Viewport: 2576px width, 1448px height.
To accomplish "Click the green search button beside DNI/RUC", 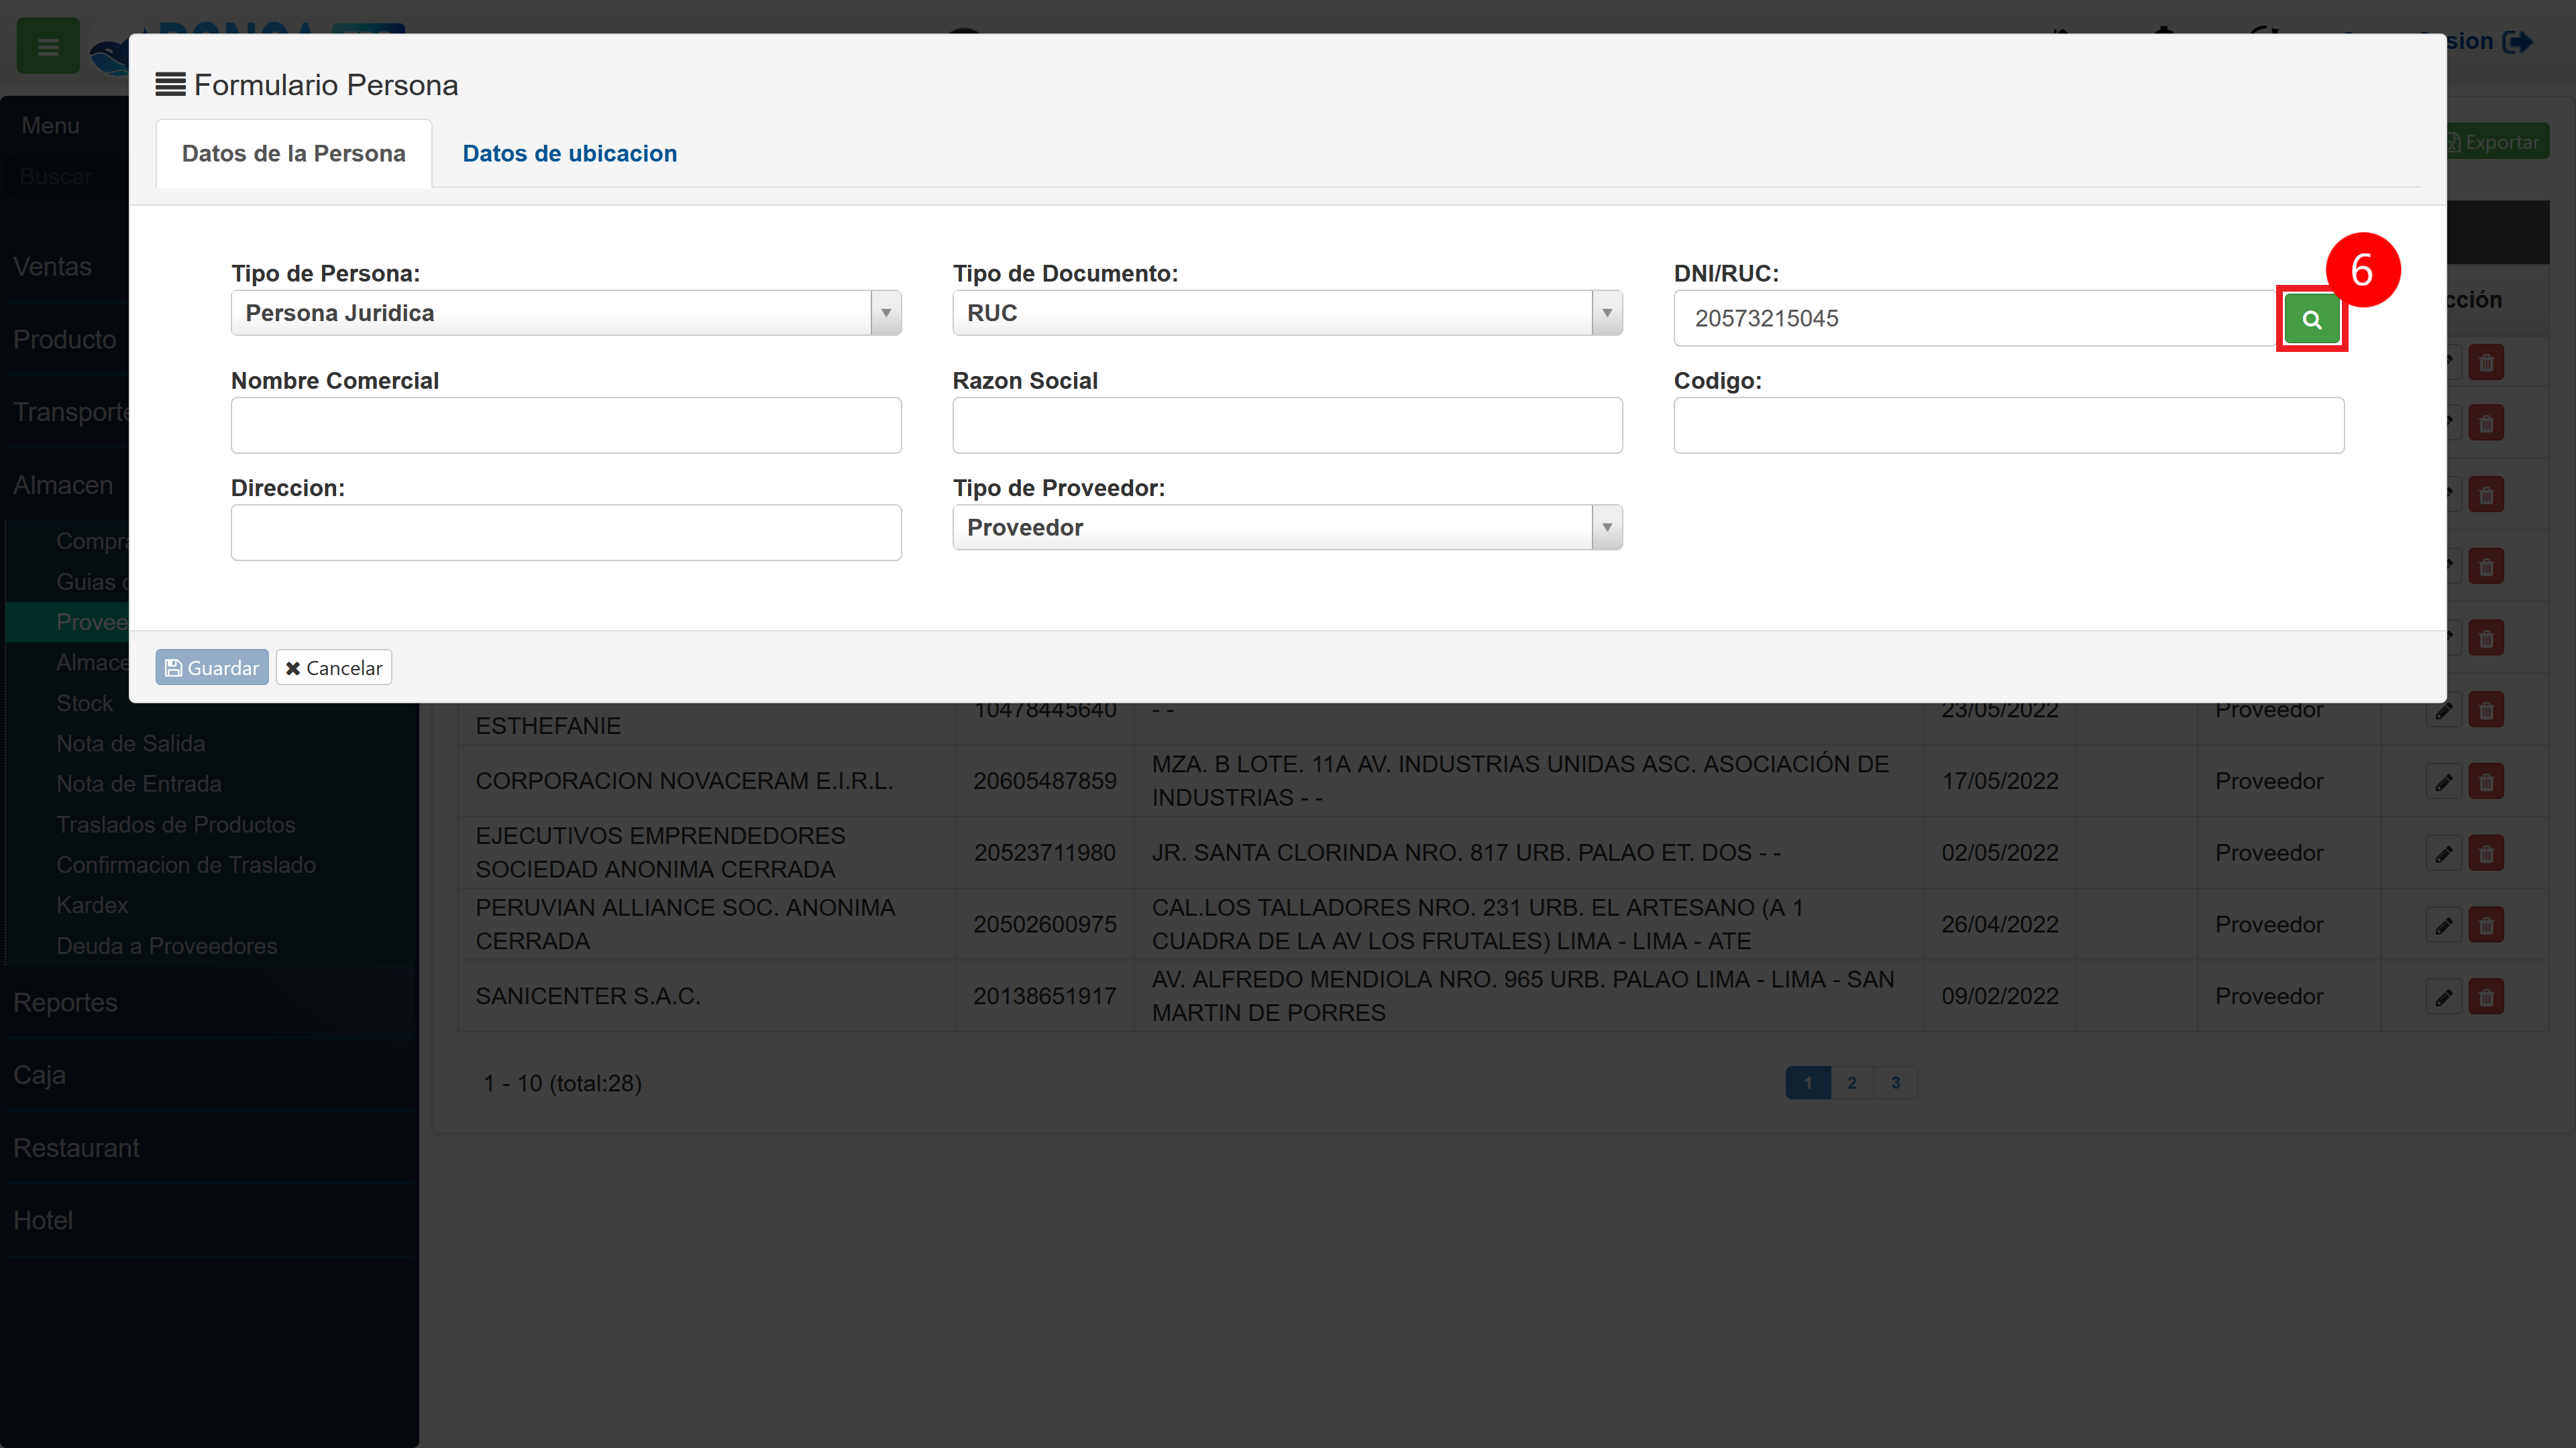I will 2311,319.
